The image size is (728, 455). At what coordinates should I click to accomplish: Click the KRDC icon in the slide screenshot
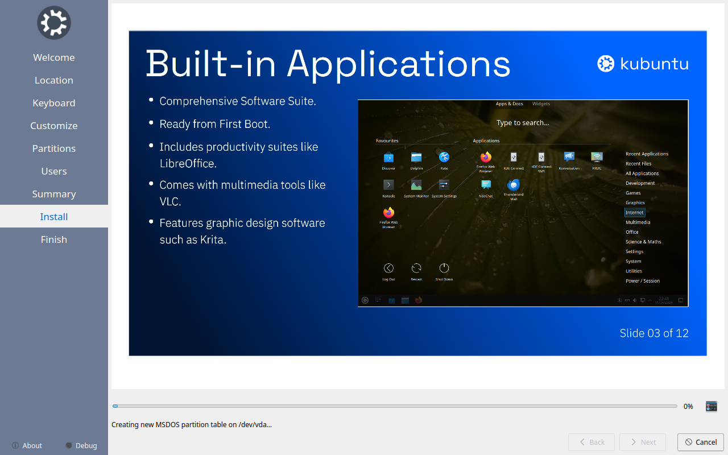597,156
